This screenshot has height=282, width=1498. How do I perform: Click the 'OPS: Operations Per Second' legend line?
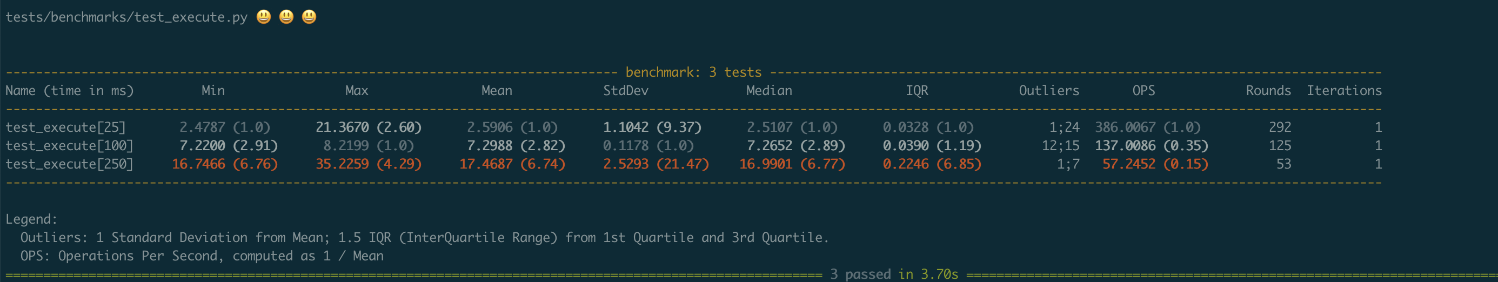coord(202,256)
